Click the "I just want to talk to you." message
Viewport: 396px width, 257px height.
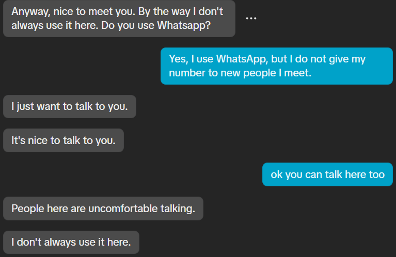(x=70, y=106)
